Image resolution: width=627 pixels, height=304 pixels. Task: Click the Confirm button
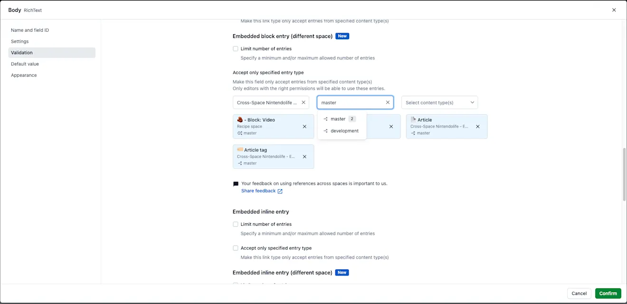(x=608, y=293)
